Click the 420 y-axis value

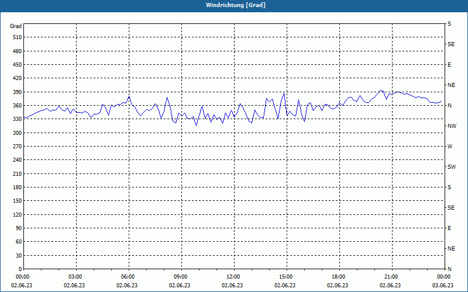17,78
